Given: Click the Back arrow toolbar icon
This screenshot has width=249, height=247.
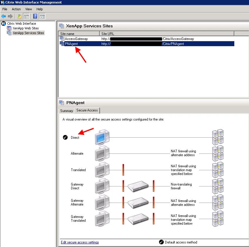Looking at the screenshot, I should [x=4, y=16].
